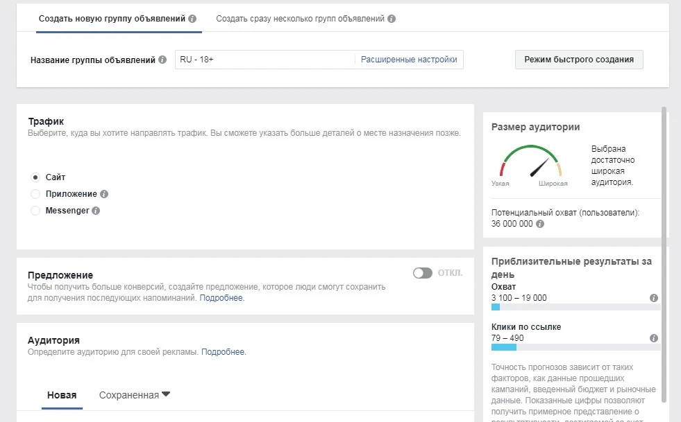Click info icon for 'Охват' estimate

pos(653,298)
